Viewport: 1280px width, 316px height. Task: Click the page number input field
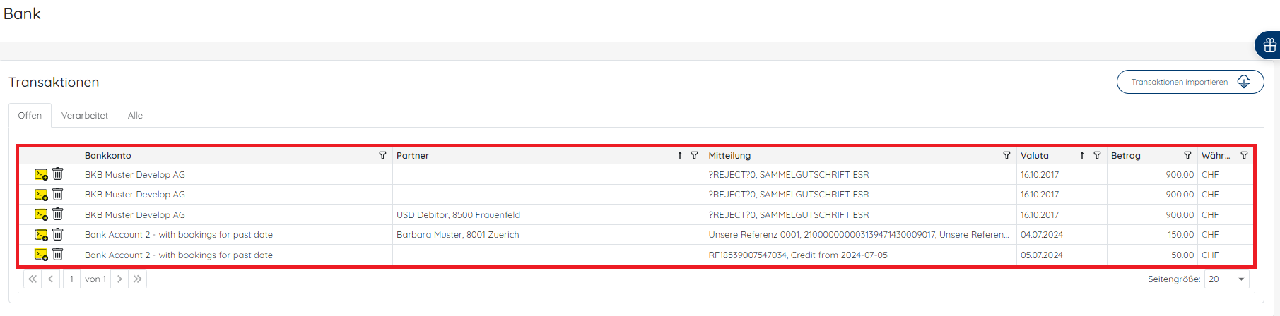coord(71,279)
